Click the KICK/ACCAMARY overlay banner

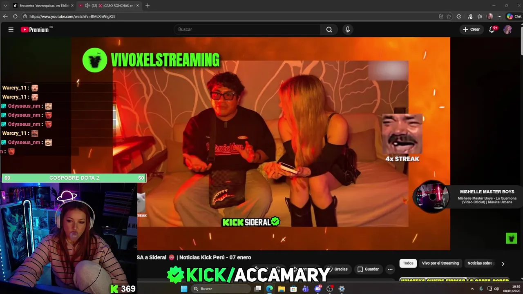tap(249, 275)
